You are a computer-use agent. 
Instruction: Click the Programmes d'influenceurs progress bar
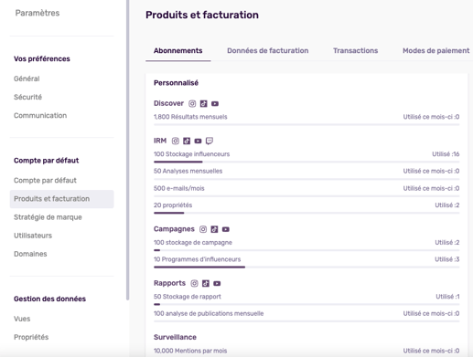(x=306, y=268)
